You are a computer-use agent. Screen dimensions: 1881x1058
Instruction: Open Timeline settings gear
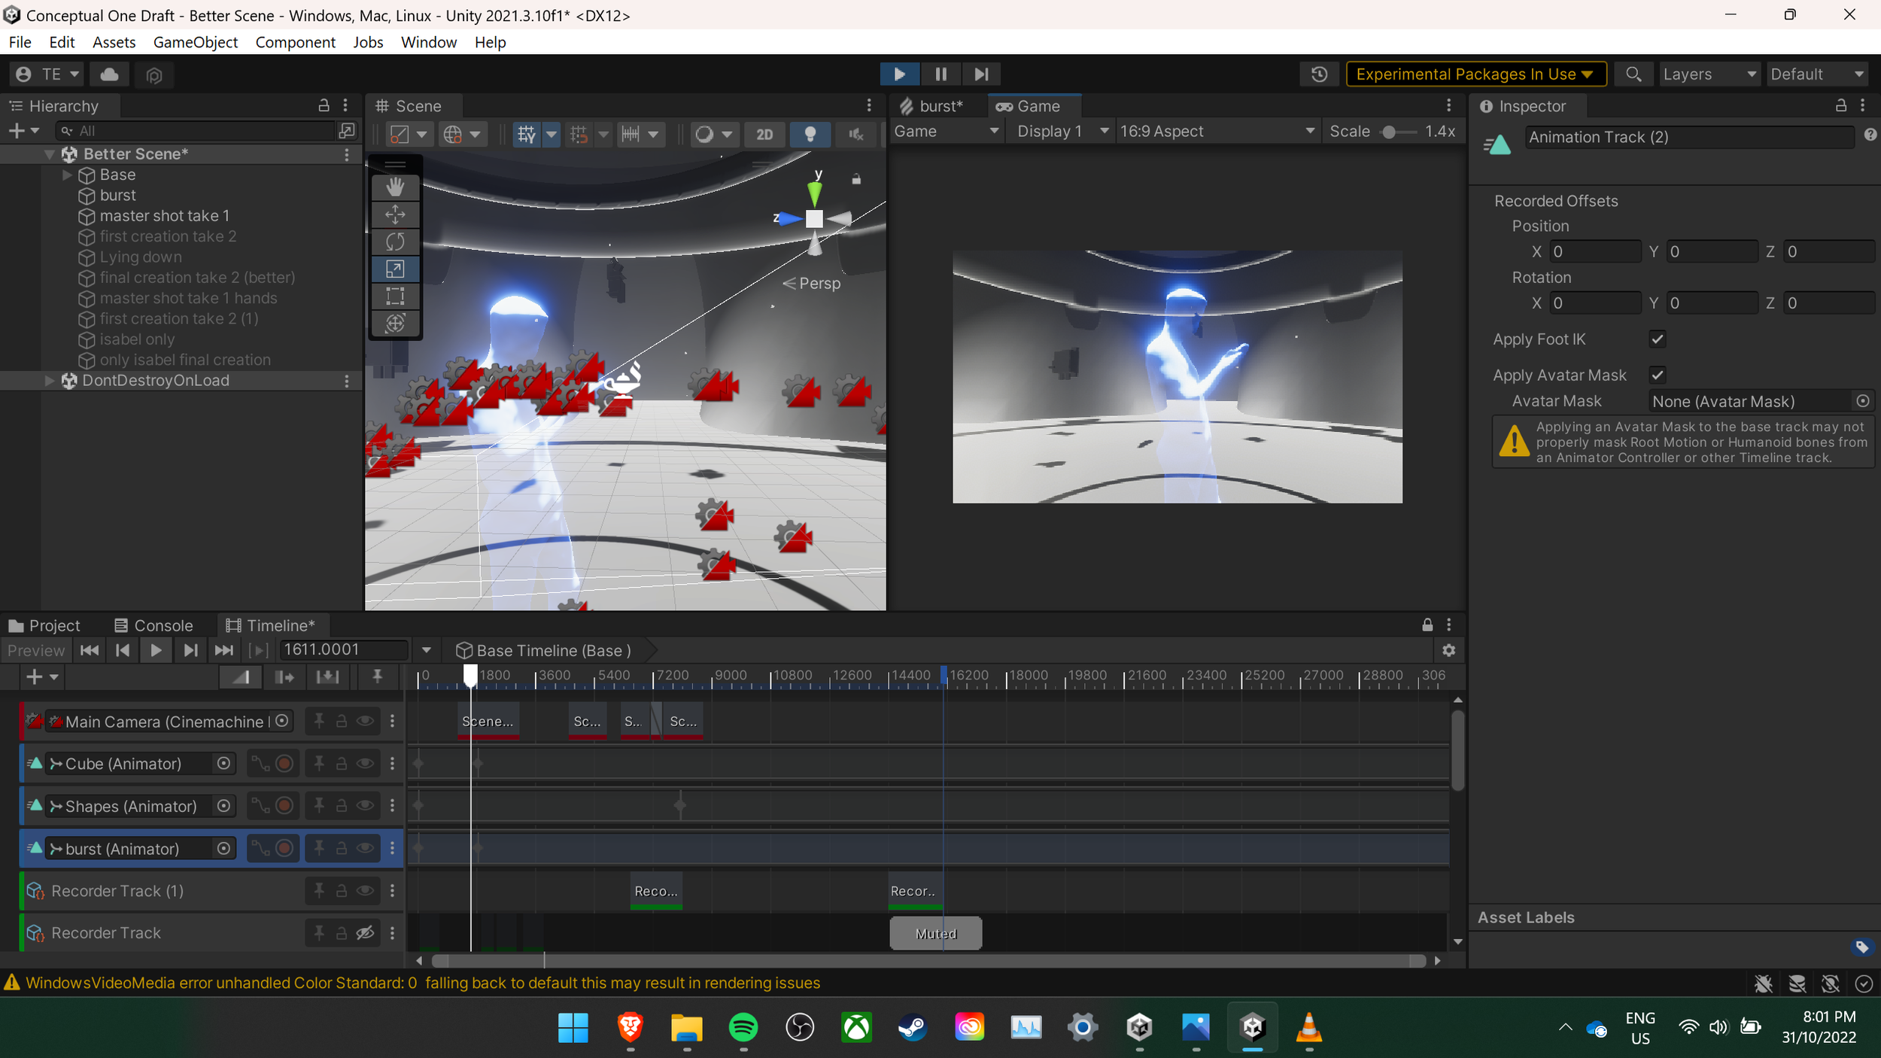[1448, 650]
